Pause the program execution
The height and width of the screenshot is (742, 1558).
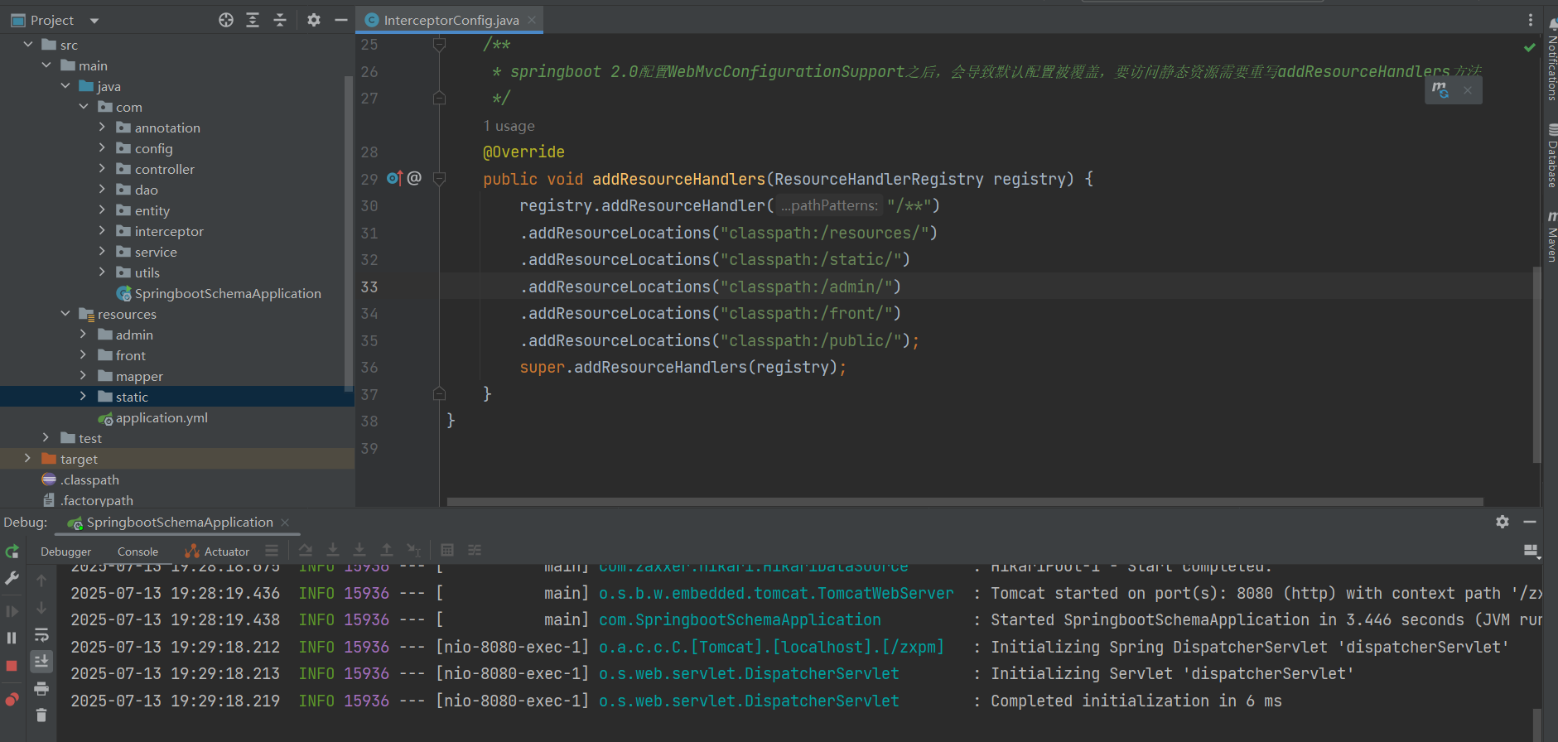(x=12, y=638)
